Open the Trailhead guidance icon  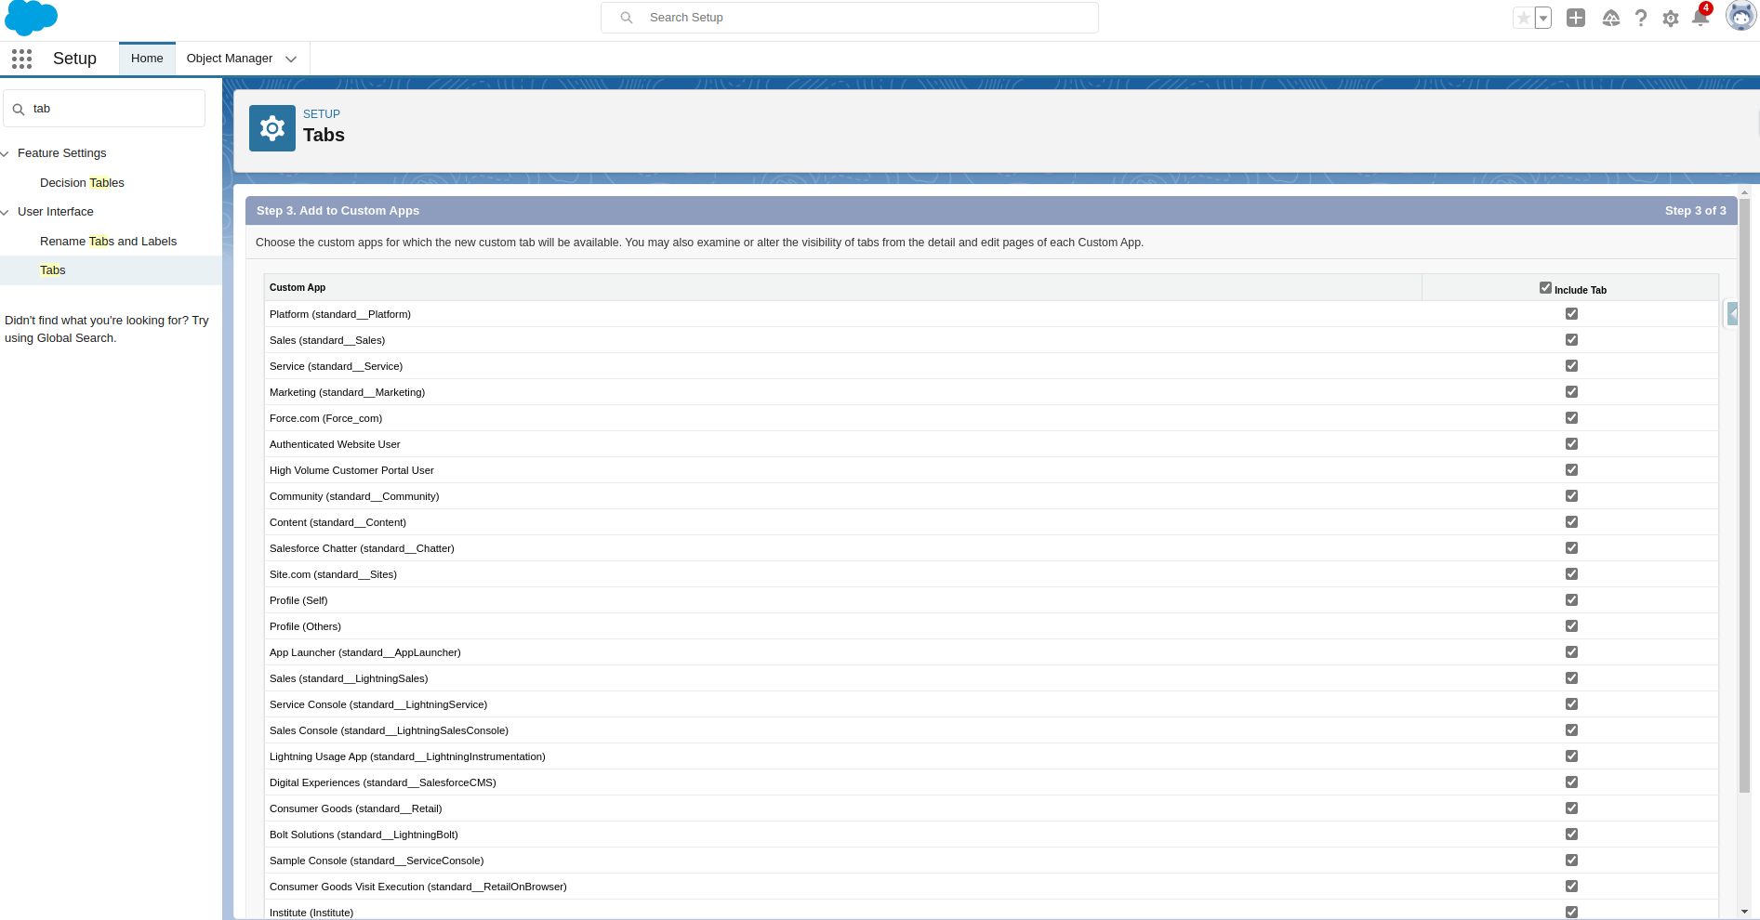click(x=1611, y=18)
